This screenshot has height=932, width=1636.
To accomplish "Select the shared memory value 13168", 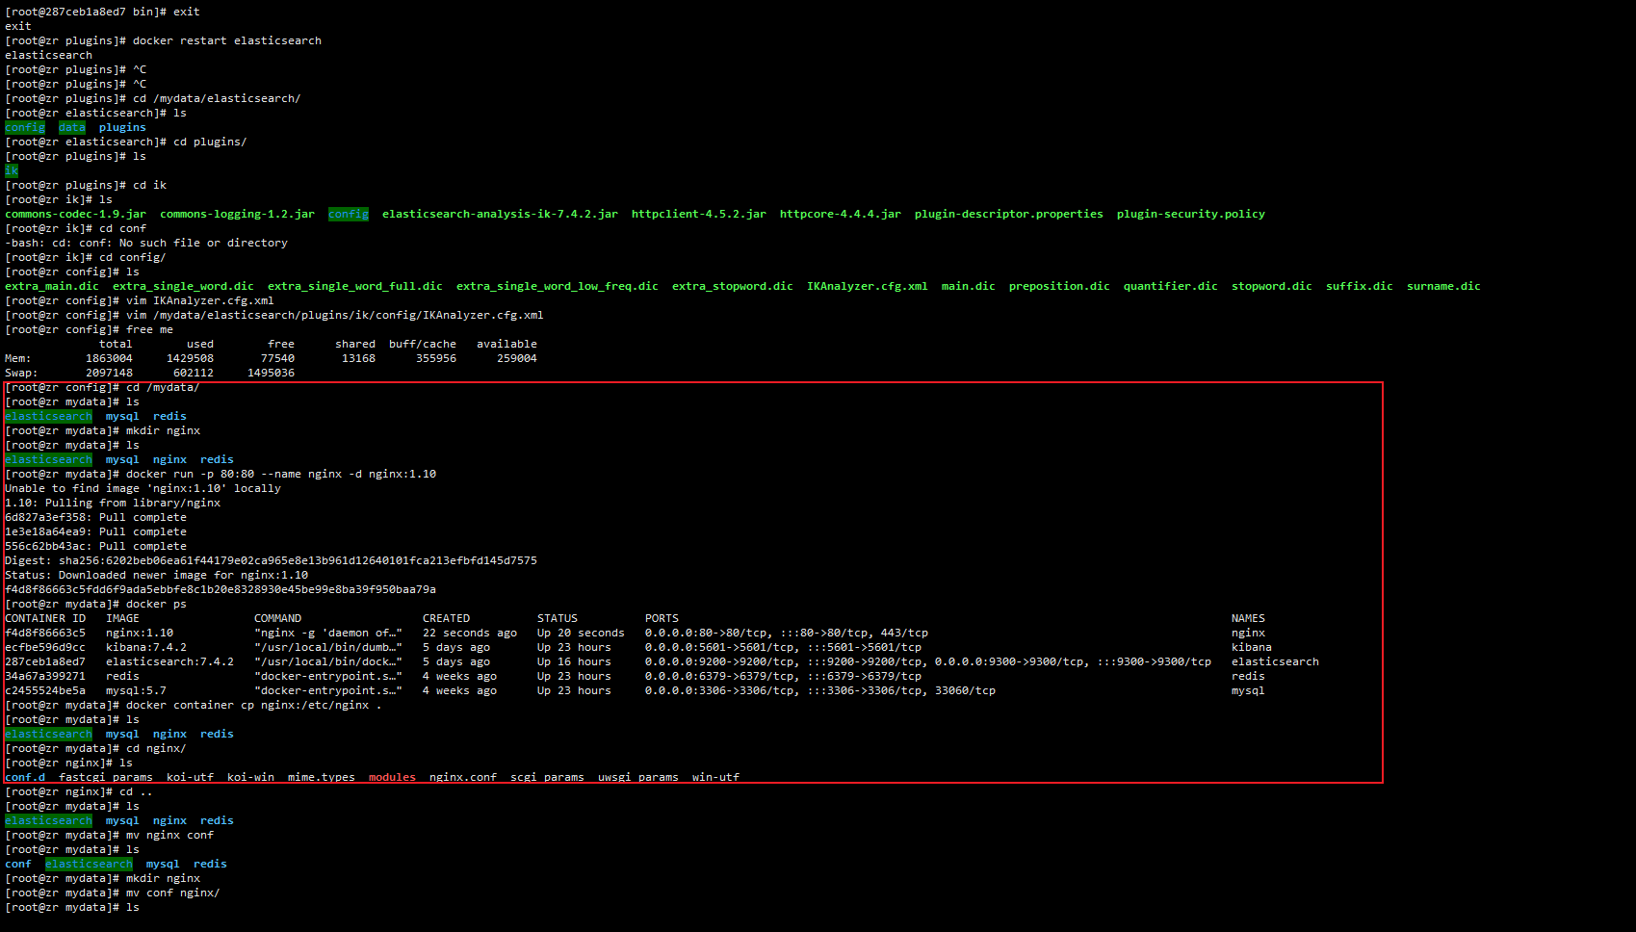I will point(358,358).
